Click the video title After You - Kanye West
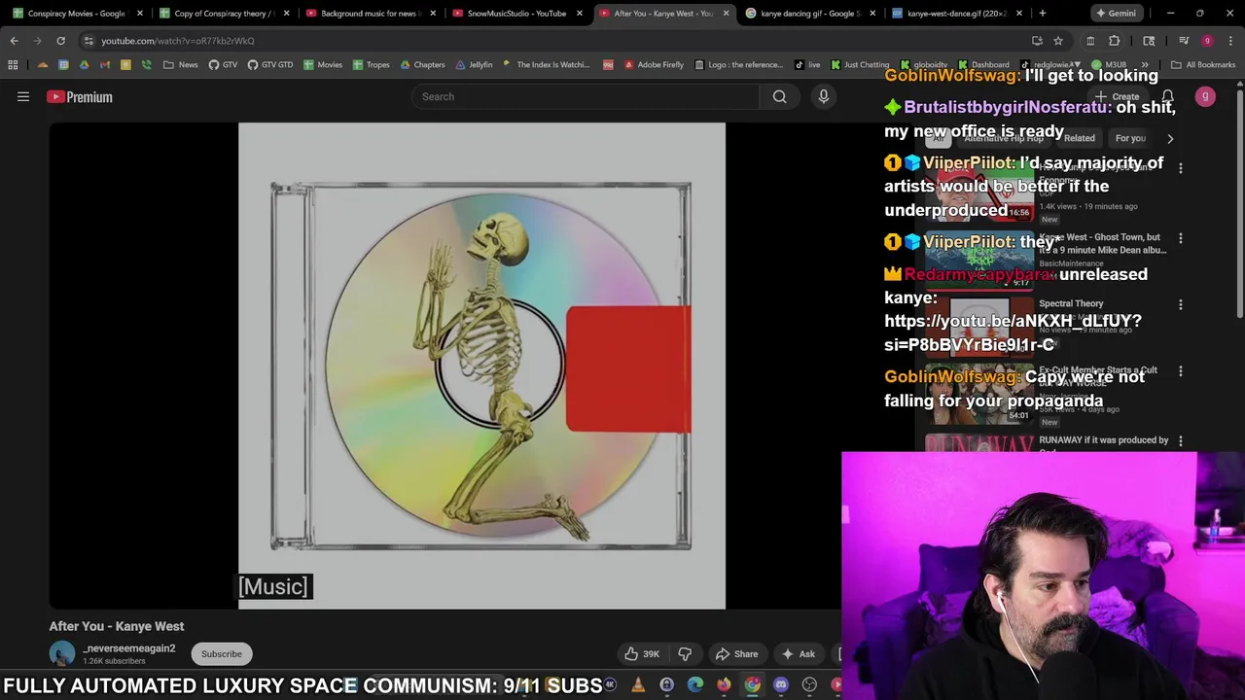This screenshot has width=1245, height=700. click(x=117, y=627)
